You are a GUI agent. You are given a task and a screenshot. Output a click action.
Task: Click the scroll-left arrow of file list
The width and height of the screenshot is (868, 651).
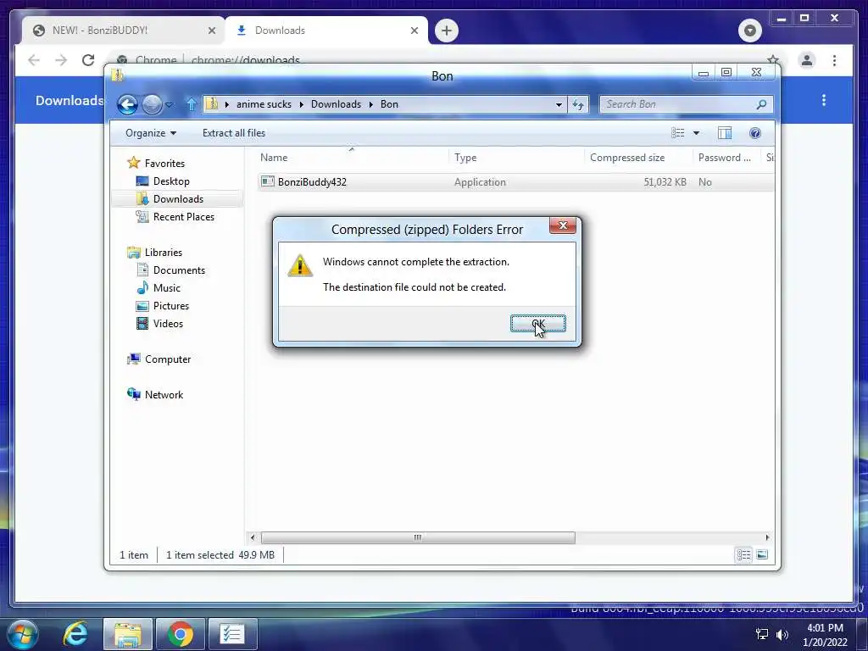coord(253,537)
